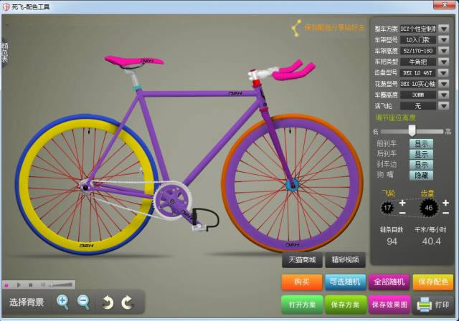Screen dimensions: 459x321
Task: Click the pink 保存效果图 button
Action: tap(389, 305)
